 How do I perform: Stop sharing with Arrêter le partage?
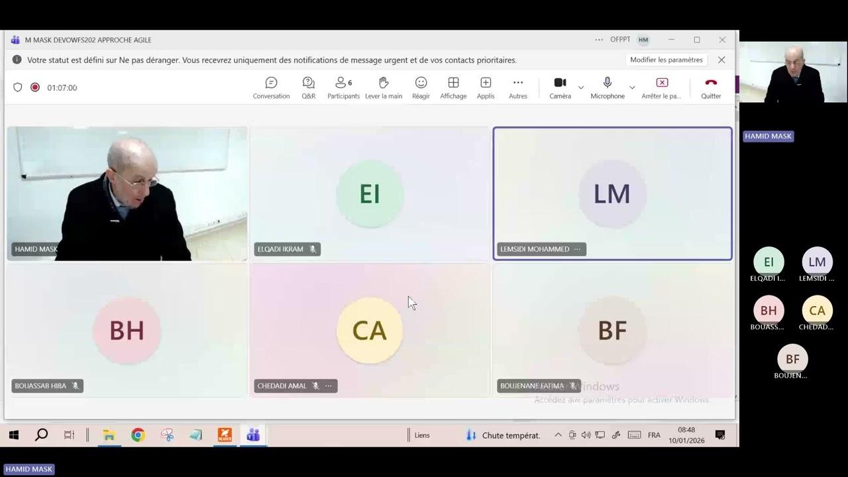pos(662,87)
